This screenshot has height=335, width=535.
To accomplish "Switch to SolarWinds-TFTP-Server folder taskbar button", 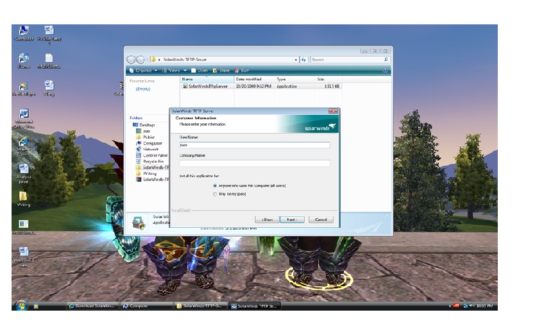I will click(201, 306).
